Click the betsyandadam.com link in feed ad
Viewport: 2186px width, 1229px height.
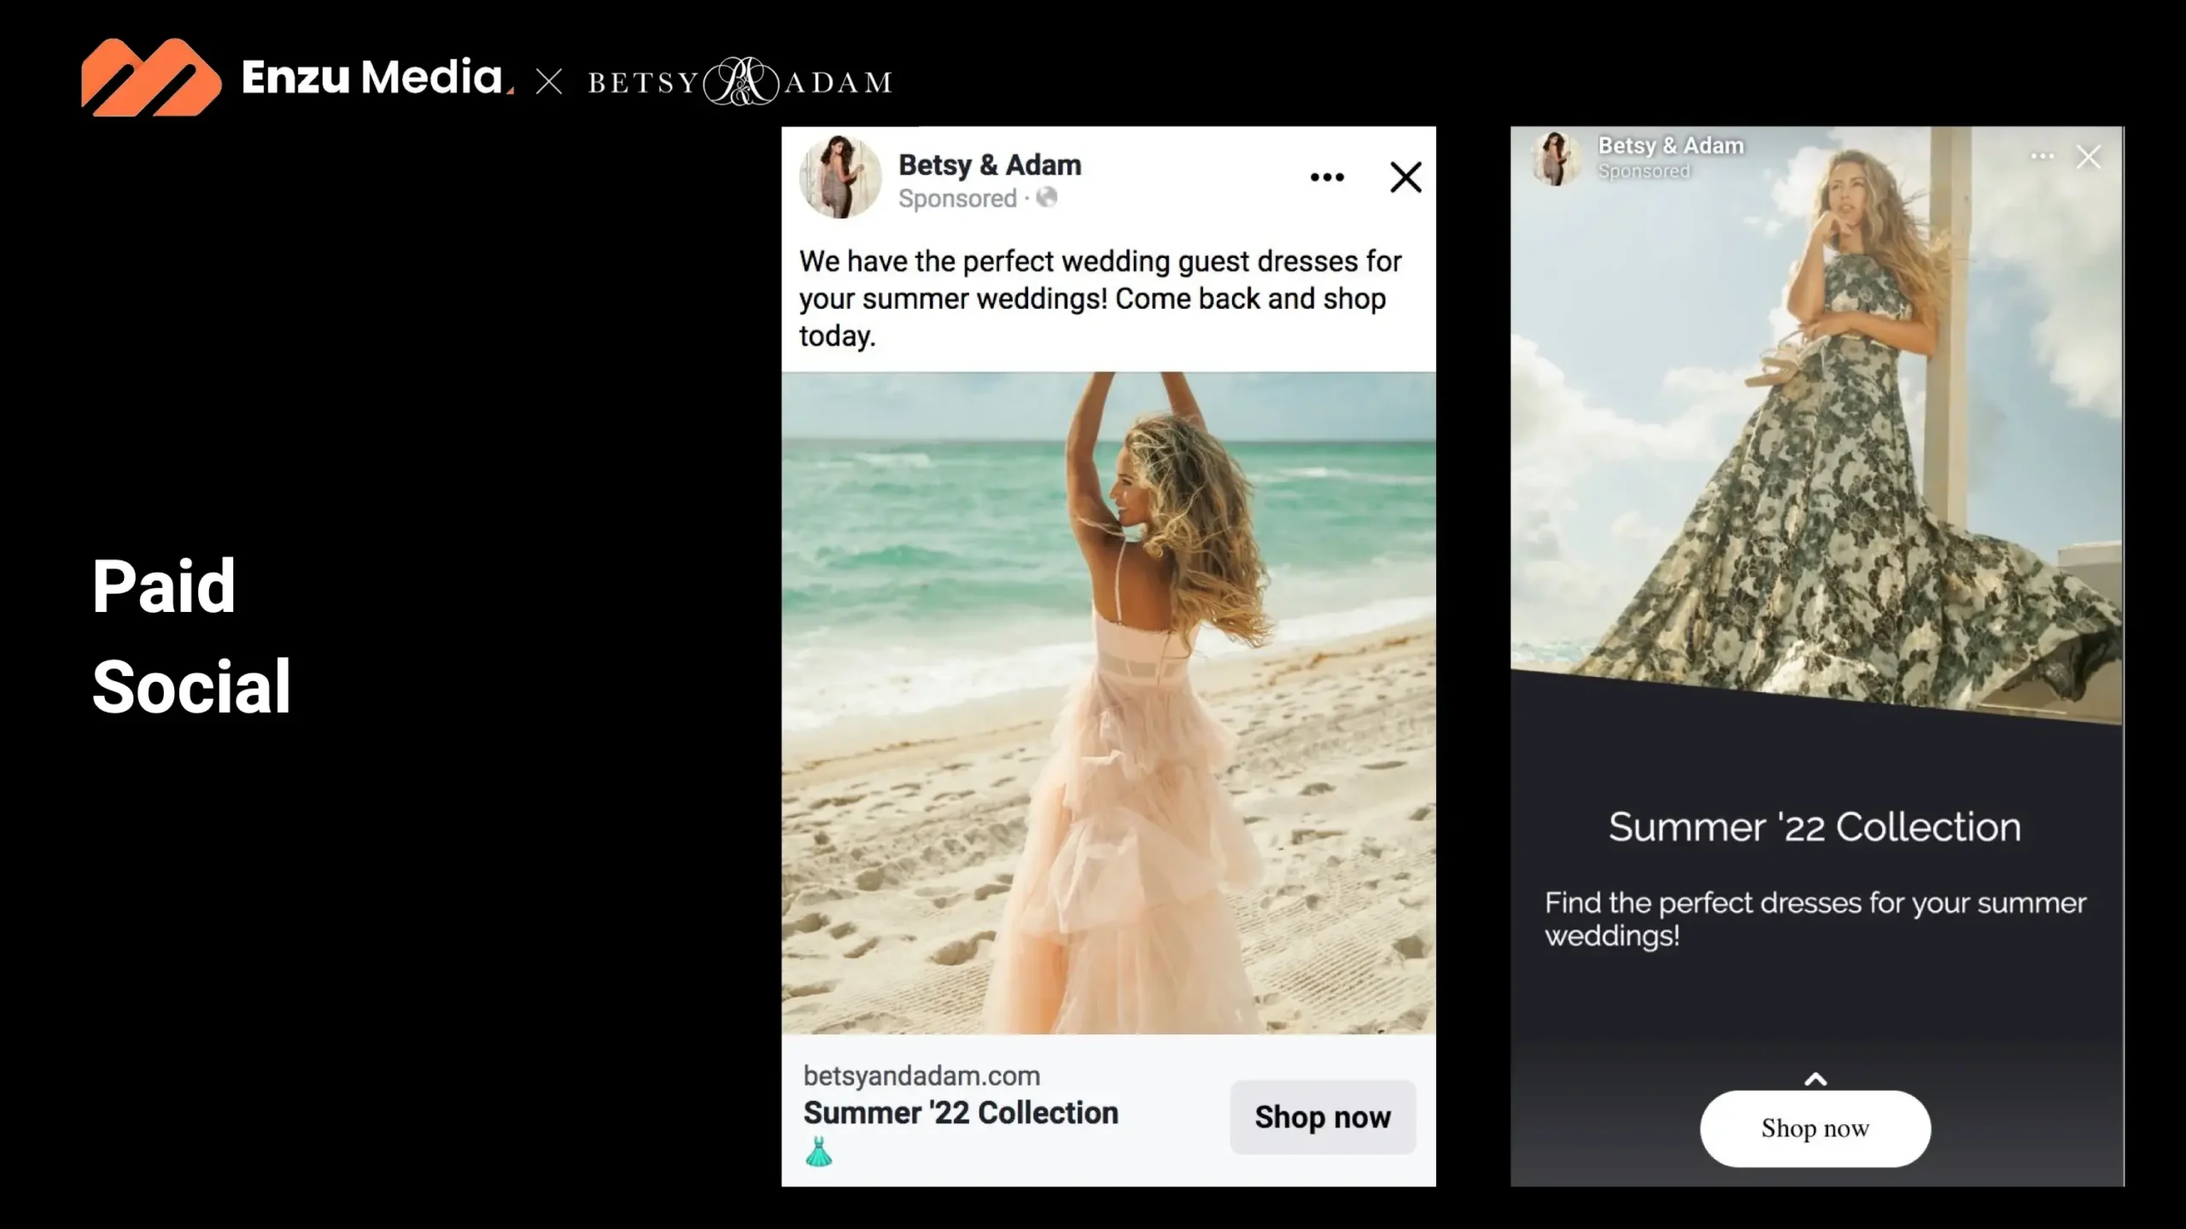(x=921, y=1075)
